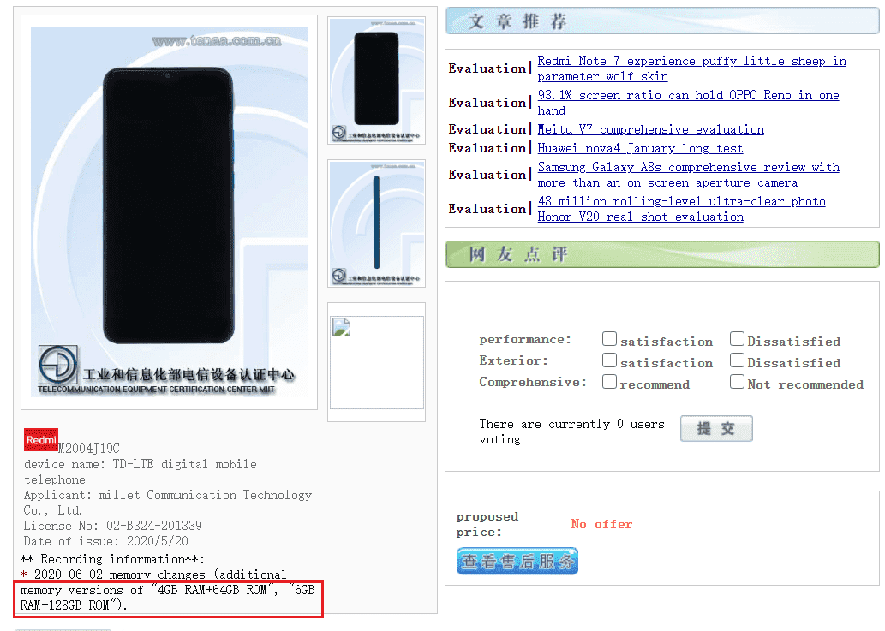Check Exterior satisfaction box
The width and height of the screenshot is (885, 631).
(x=609, y=360)
